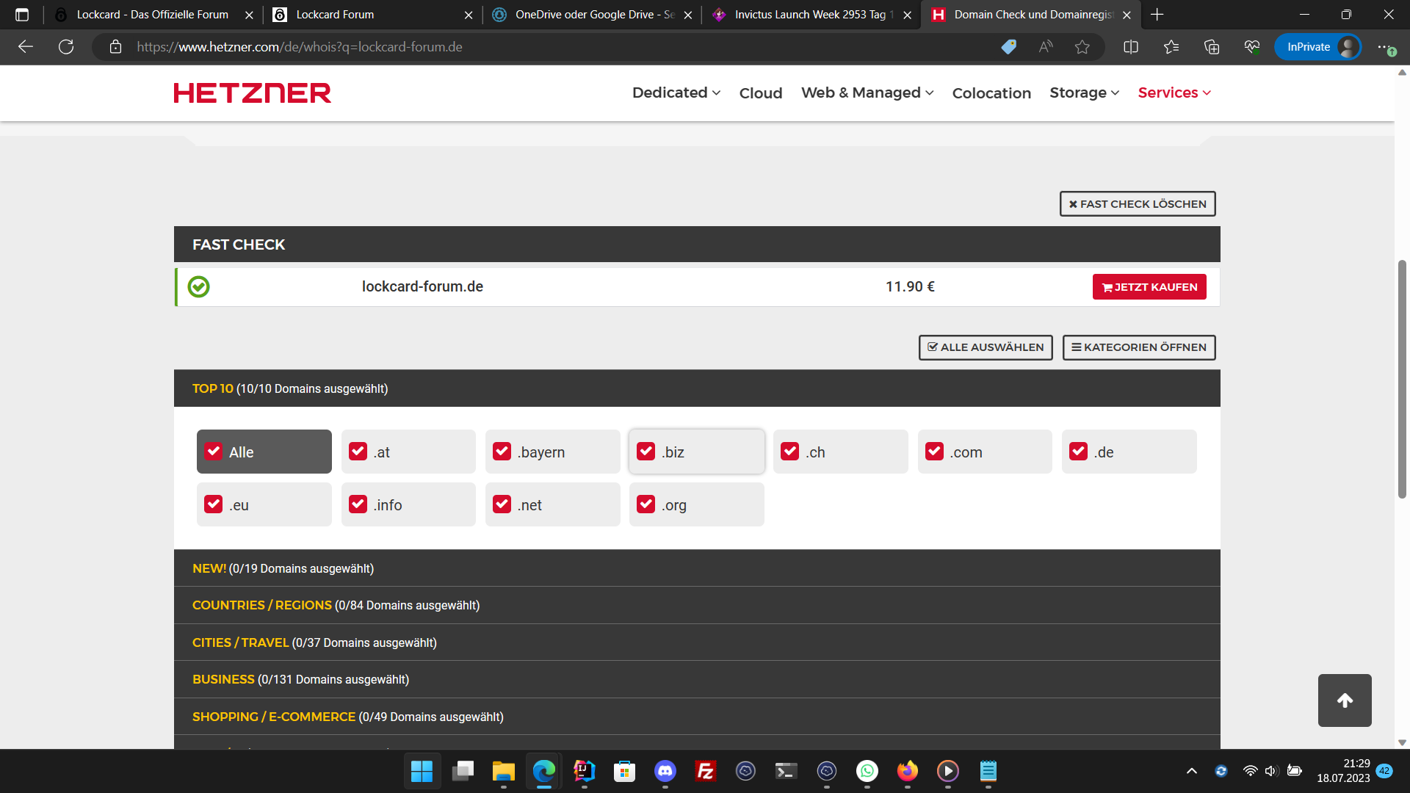Open InPrivate profile menu
The image size is (1410, 793).
(1318, 47)
